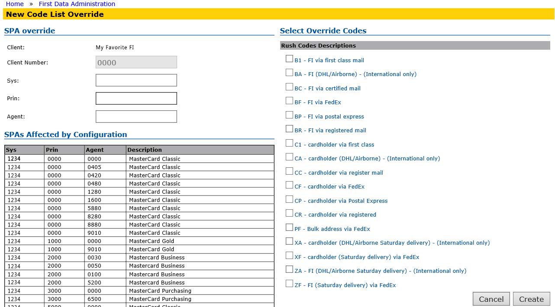The image size is (555, 307).
Task: Check CC - cardholder via register mail
Action: click(289, 171)
